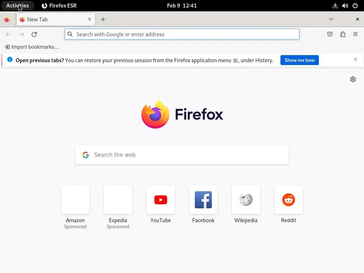Image resolution: width=364 pixels, height=273 pixels.
Task: Expand the list all tabs chevron
Action: pyautogui.click(x=331, y=19)
